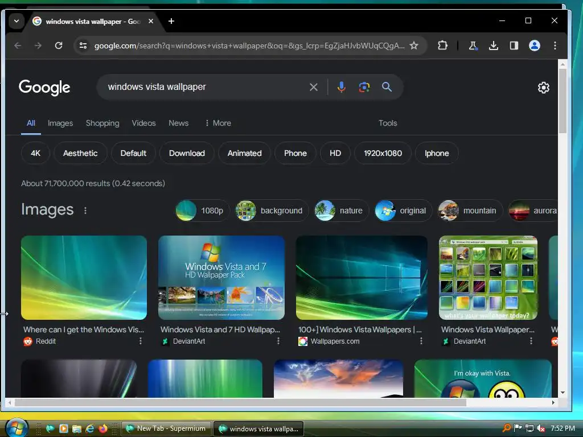Open the Wallpapers.com image thumbnail
583x437 pixels.
point(362,278)
